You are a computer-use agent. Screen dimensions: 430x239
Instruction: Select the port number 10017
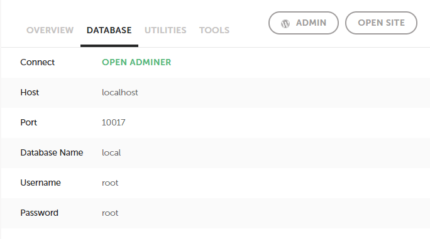(114, 122)
